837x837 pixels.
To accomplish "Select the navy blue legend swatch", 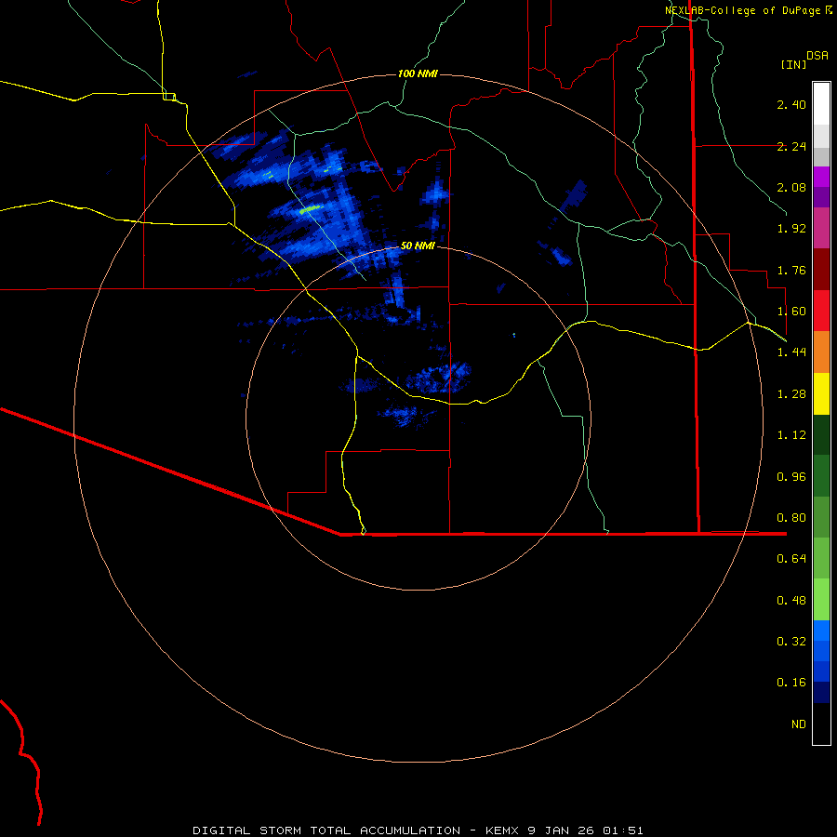I will point(821,692).
